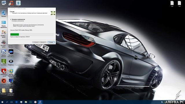The image size is (185, 104).
Task: Open the black eye icon desktop shortcut
Action: [11, 62]
